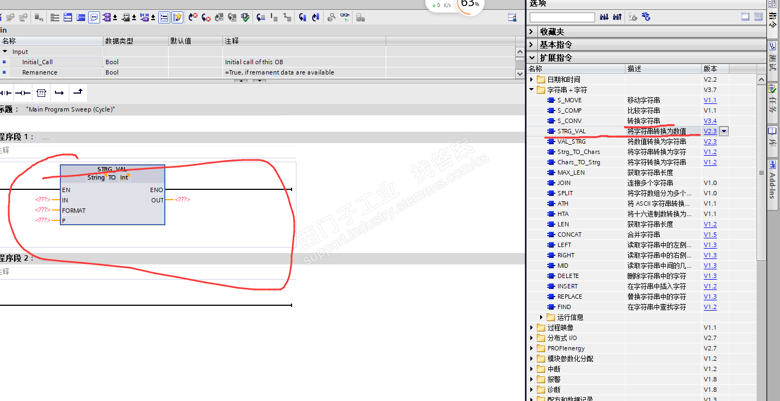Open version V1.1 link for S_MOVE
The width and height of the screenshot is (780, 401).
[710, 100]
